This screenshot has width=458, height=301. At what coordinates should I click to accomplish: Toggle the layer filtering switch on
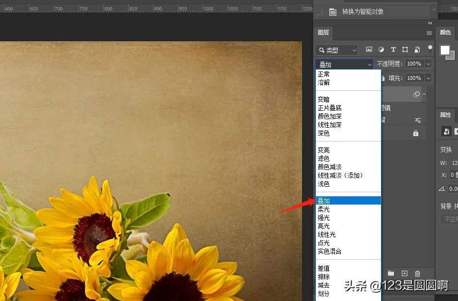tap(430, 49)
